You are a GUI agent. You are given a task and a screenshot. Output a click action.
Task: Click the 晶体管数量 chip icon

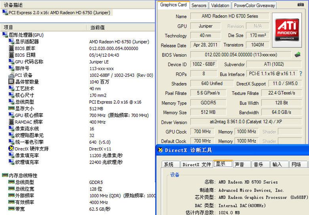(11, 82)
